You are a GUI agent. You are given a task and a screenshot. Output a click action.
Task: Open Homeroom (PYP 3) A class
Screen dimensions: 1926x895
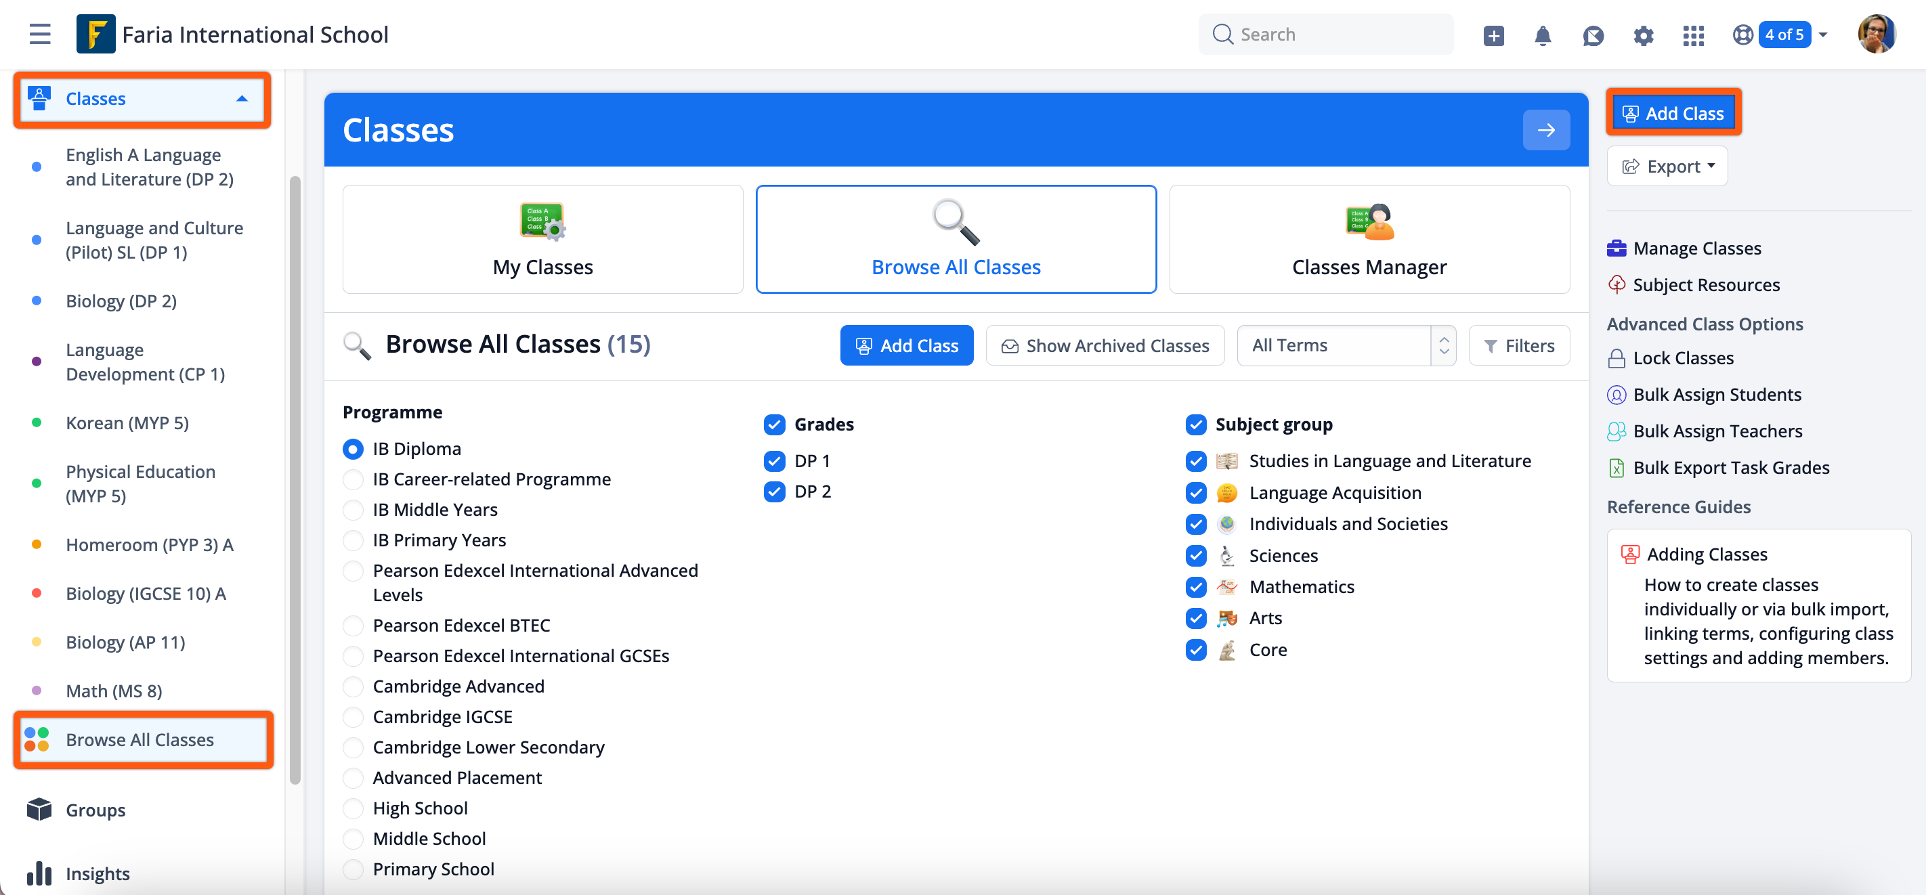click(150, 545)
